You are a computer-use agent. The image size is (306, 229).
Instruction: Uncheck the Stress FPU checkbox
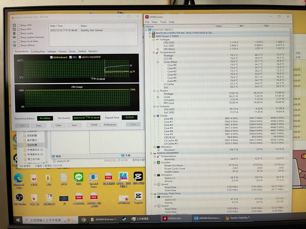coord(19,29)
